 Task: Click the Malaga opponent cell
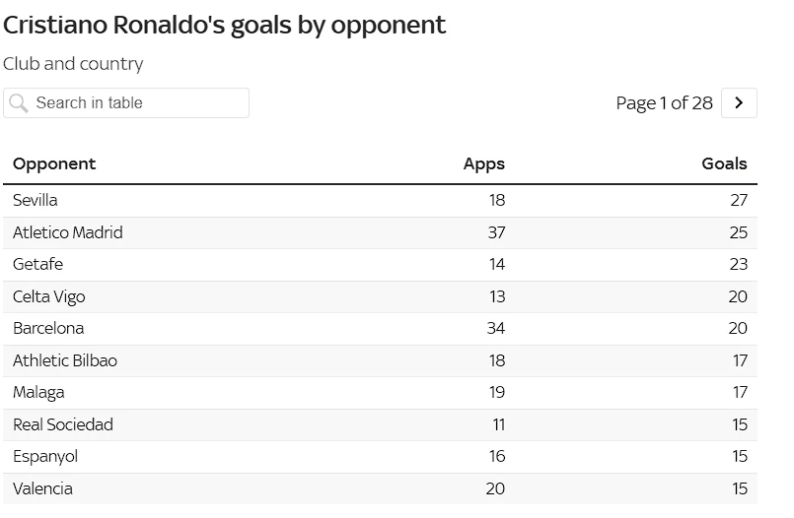click(x=38, y=393)
